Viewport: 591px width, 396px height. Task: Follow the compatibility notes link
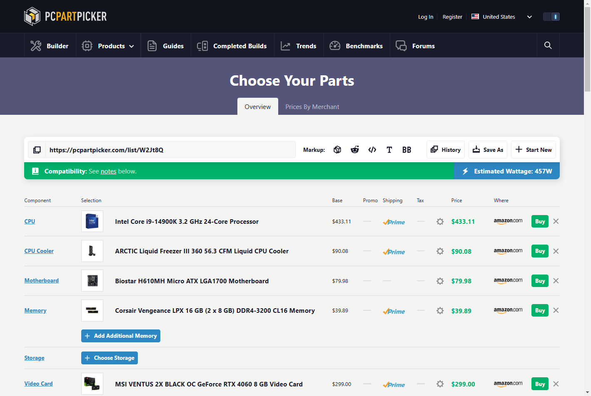tap(108, 171)
